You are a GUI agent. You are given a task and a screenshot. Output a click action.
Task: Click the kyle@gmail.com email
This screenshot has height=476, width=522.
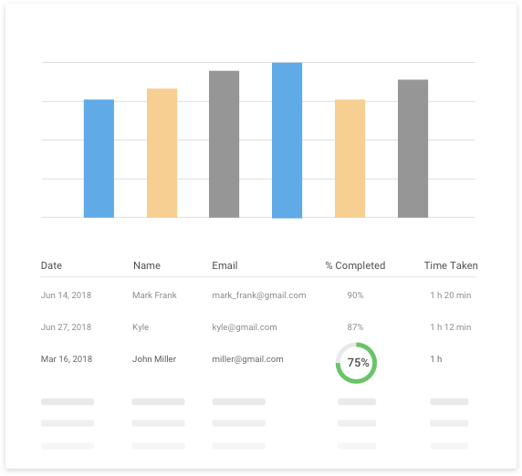coord(245,327)
